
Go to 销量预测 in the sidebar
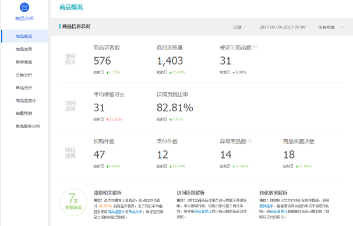(24, 113)
